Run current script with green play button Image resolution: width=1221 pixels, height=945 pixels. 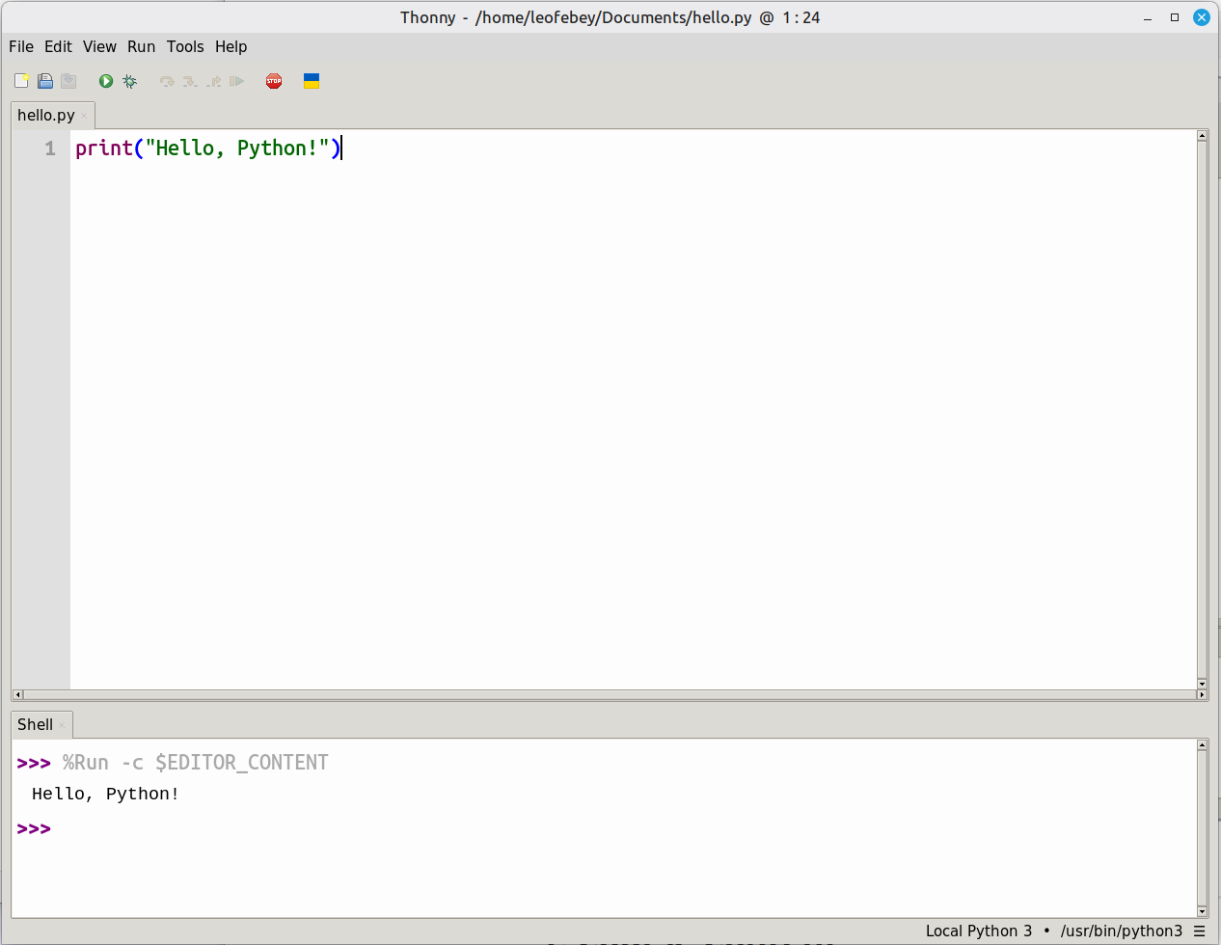tap(106, 81)
